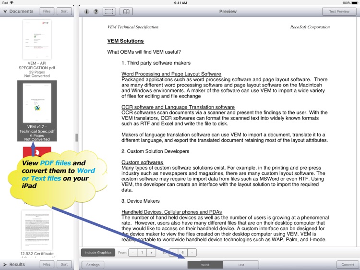
Task: Select the Word output format tab
Action: [x=205, y=265]
